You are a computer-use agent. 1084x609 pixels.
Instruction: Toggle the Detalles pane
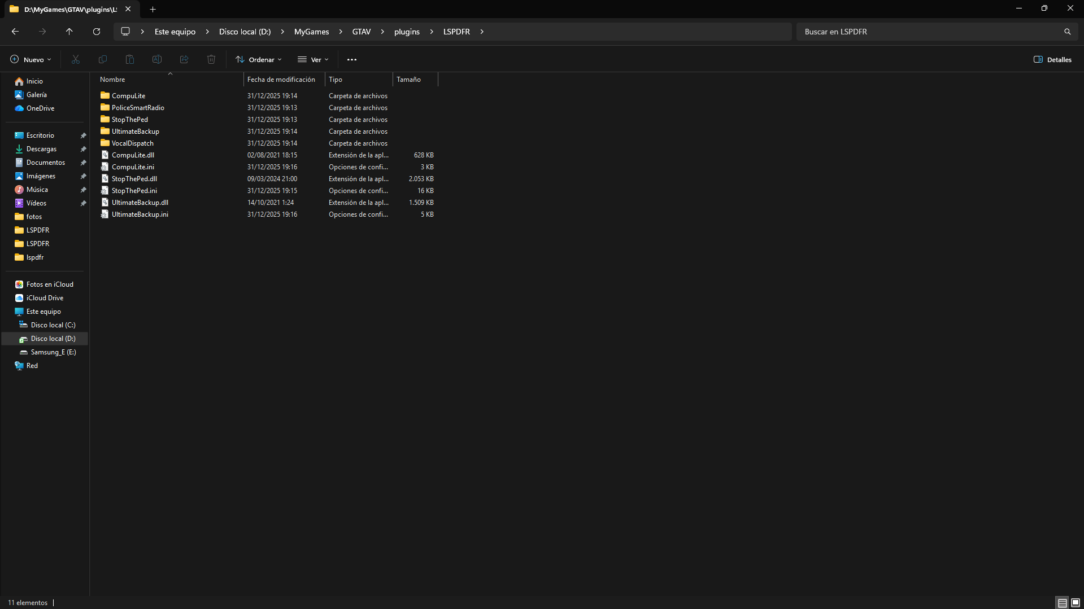1052,59
